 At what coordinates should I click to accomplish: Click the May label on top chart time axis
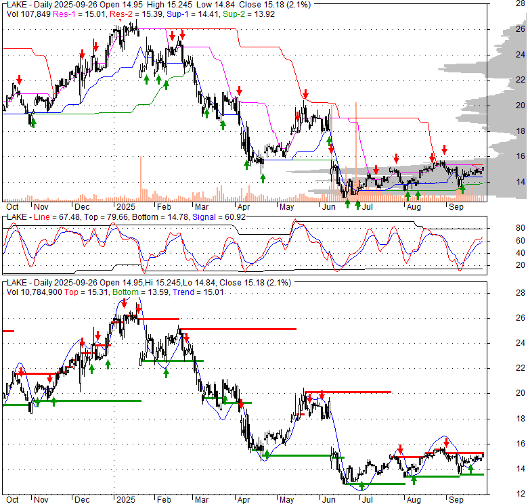click(286, 207)
